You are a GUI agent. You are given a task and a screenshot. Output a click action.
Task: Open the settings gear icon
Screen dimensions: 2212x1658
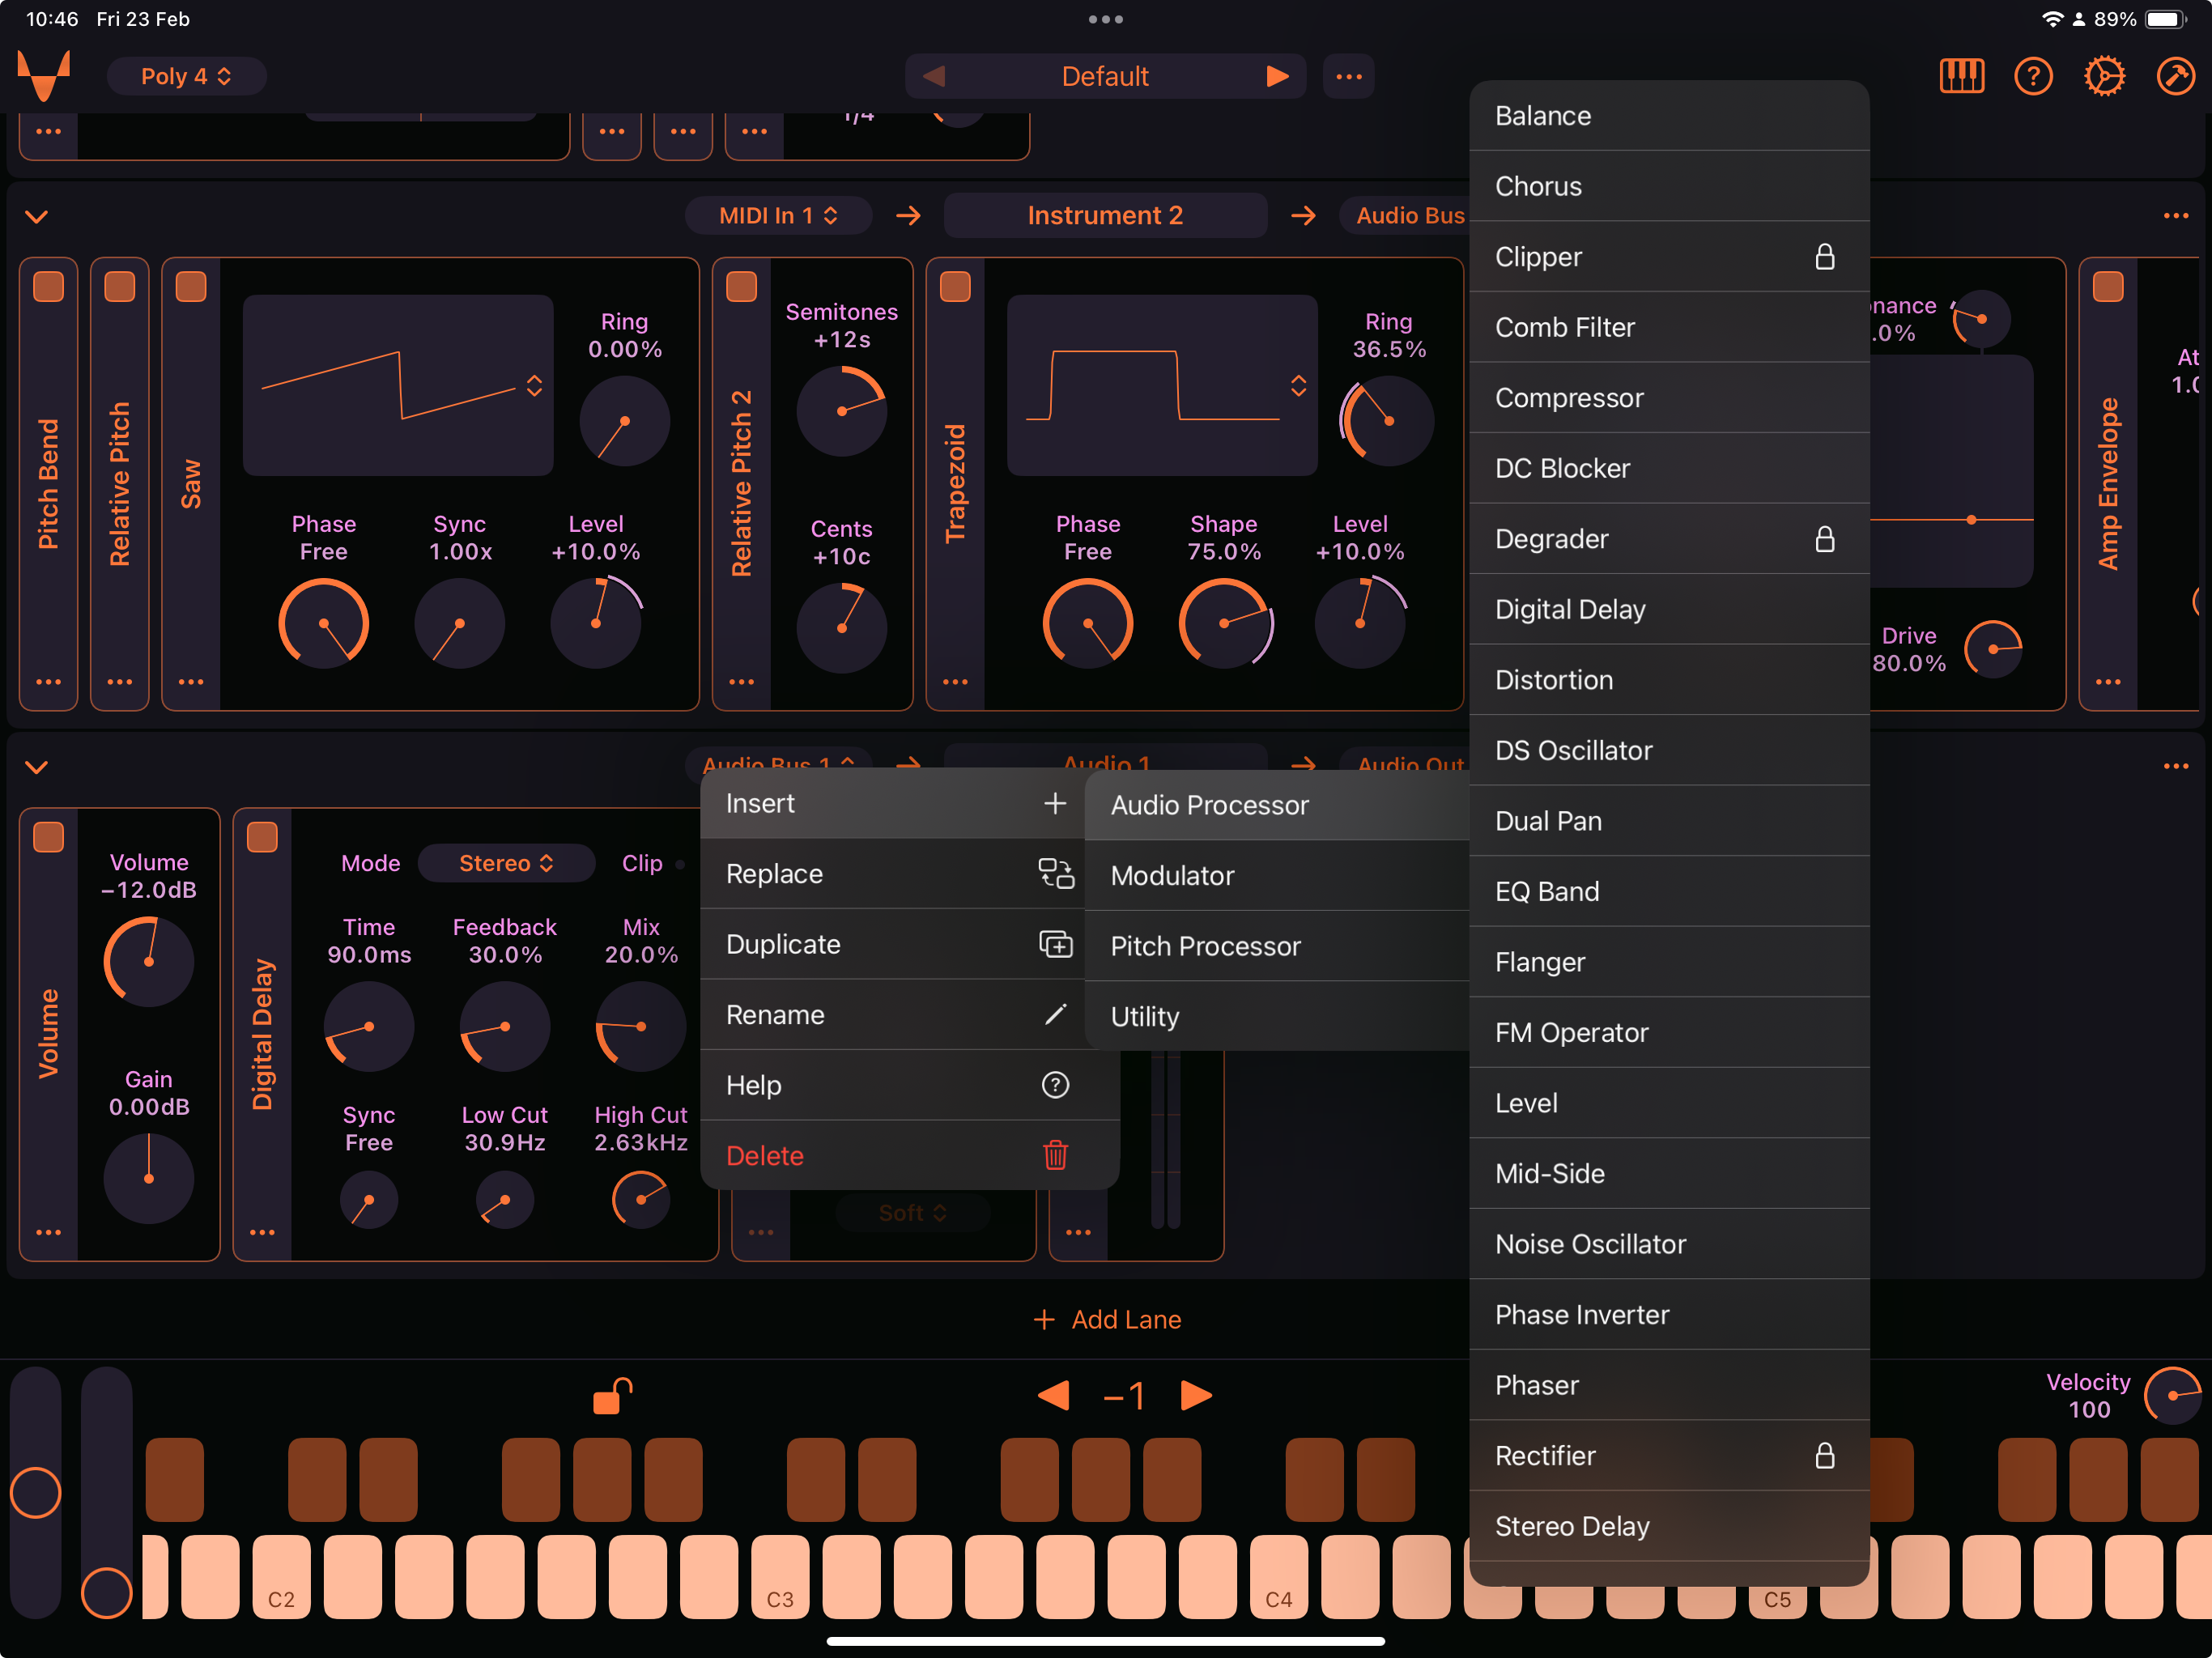click(x=2104, y=76)
